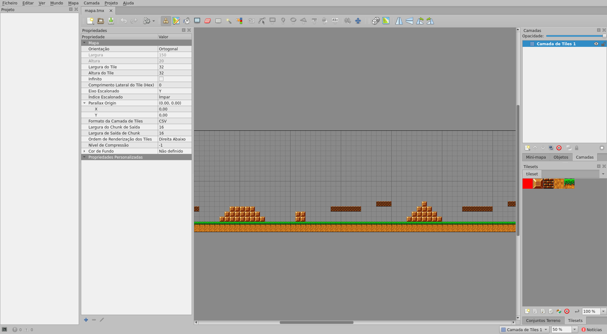Open the Camada menu
607x334 pixels.
[92, 3]
